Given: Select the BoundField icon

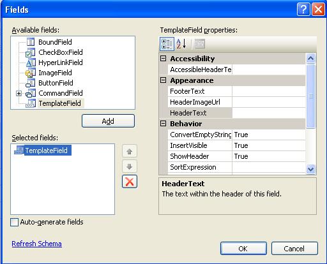Looking at the screenshot, I should click(x=31, y=42).
